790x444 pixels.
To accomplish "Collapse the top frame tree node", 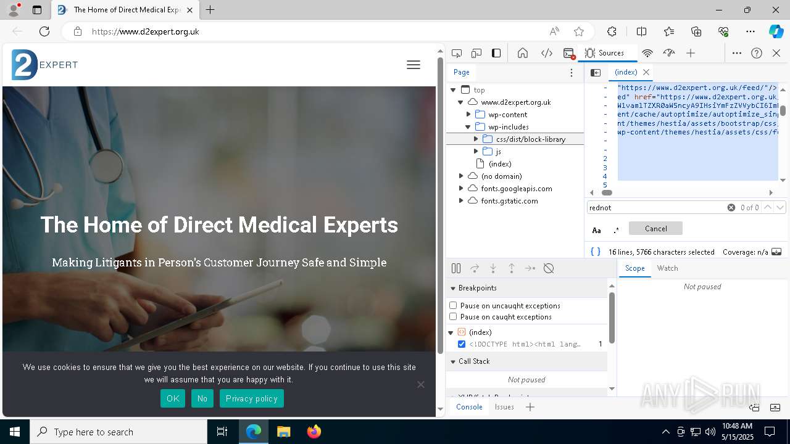I will point(453,90).
